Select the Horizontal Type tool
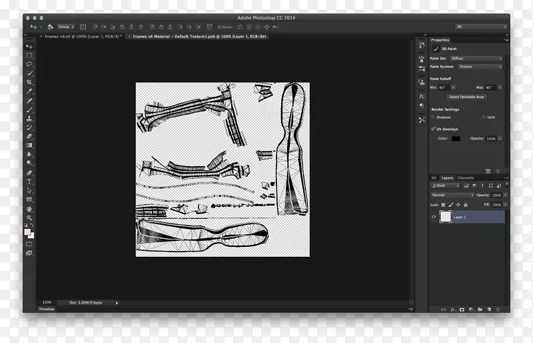533x343 pixels. [x=29, y=182]
